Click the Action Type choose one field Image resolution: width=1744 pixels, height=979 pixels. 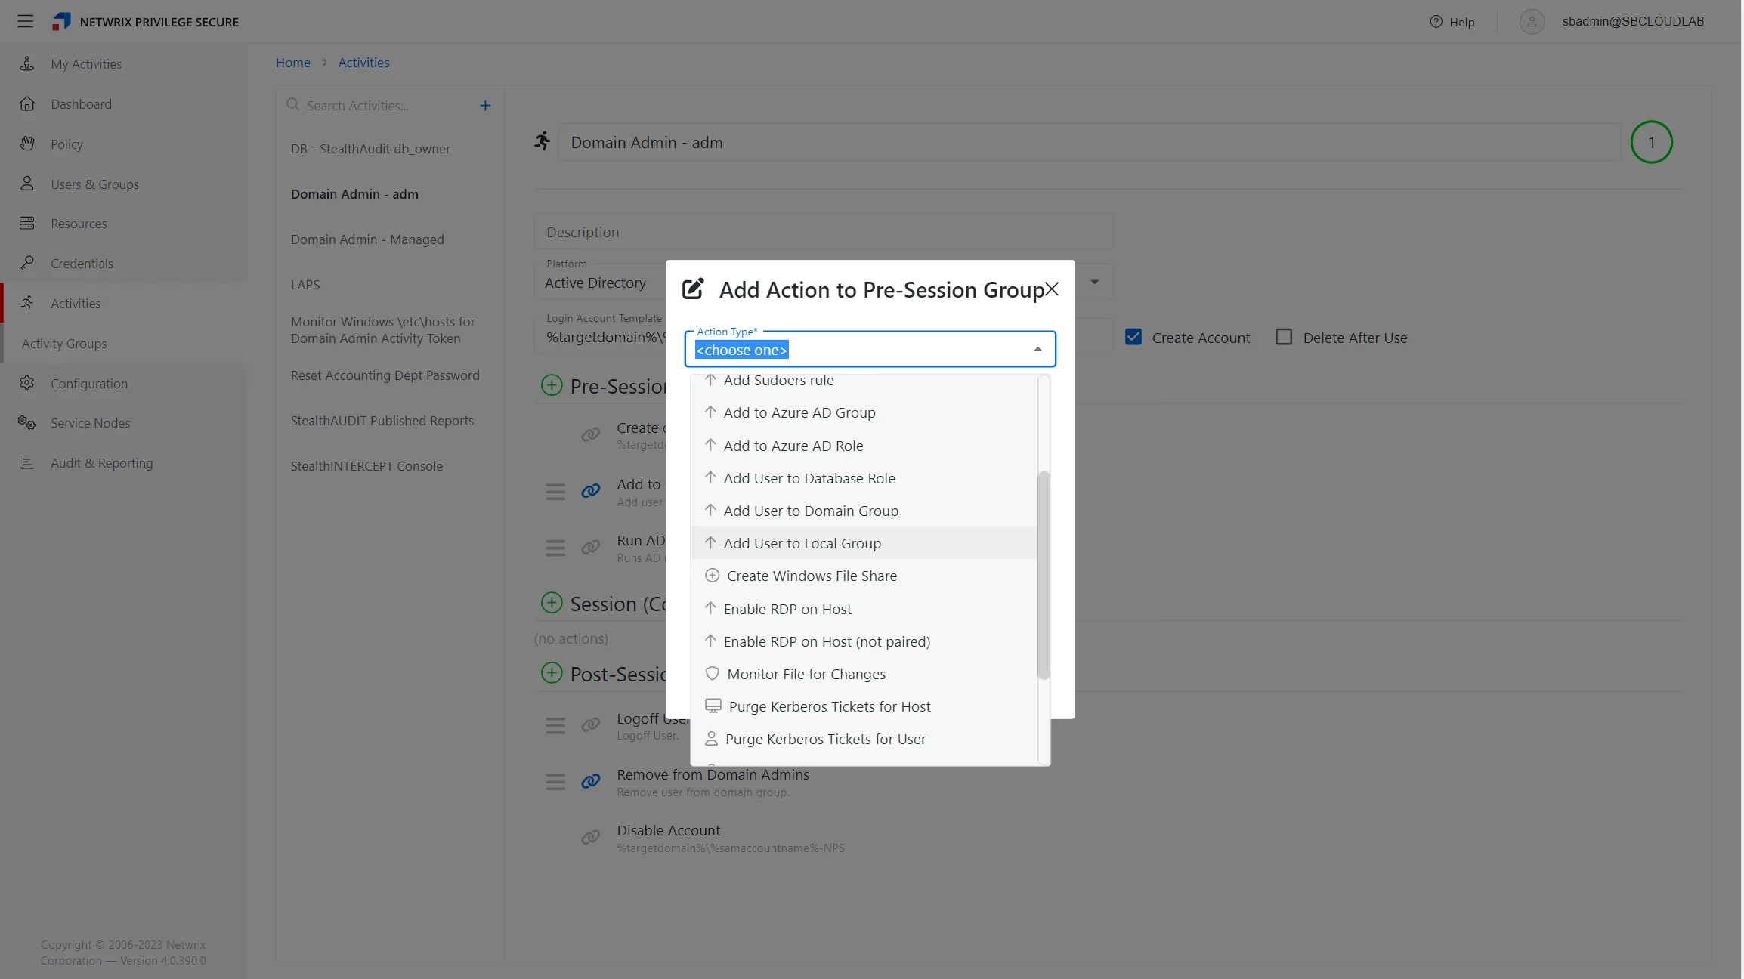pyautogui.click(x=870, y=349)
